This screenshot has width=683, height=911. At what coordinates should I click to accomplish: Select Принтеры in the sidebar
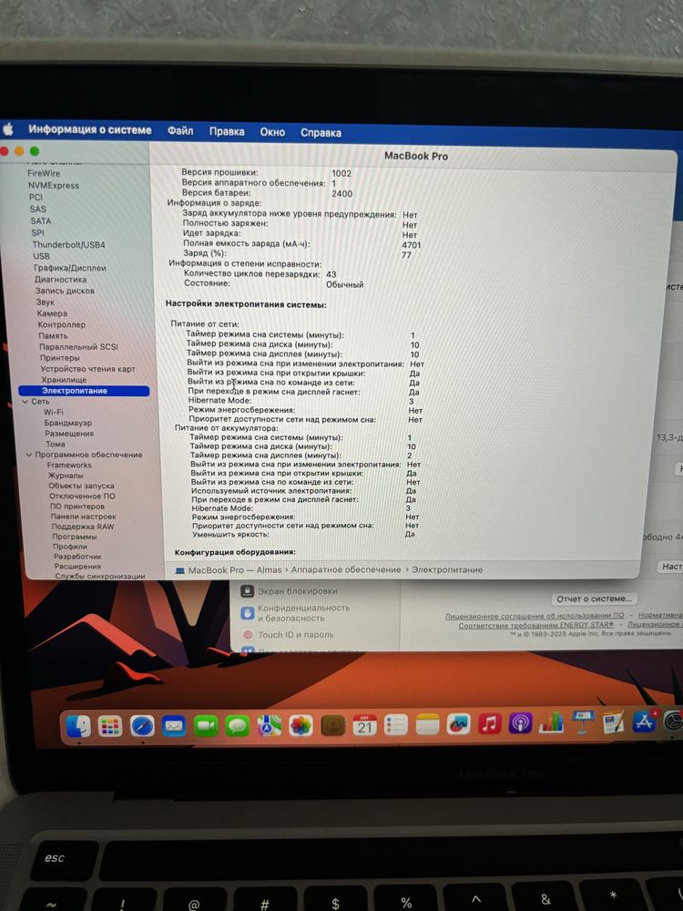click(60, 358)
